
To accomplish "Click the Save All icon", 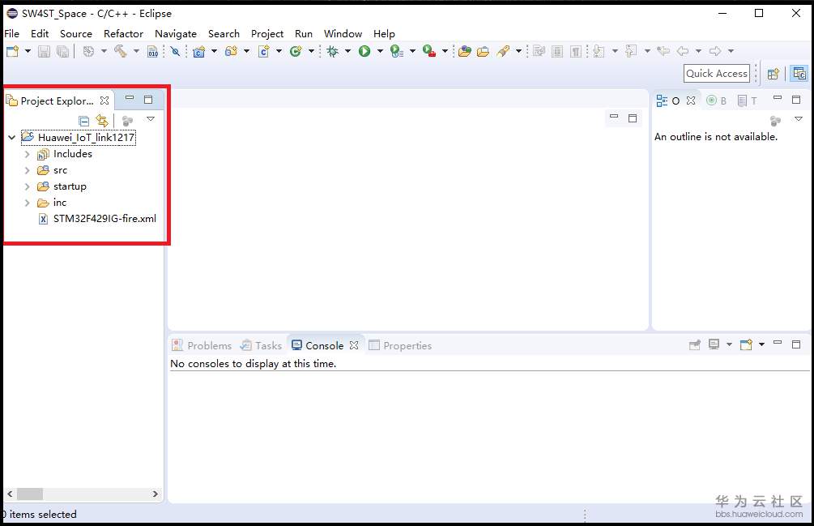I will 62,51.
